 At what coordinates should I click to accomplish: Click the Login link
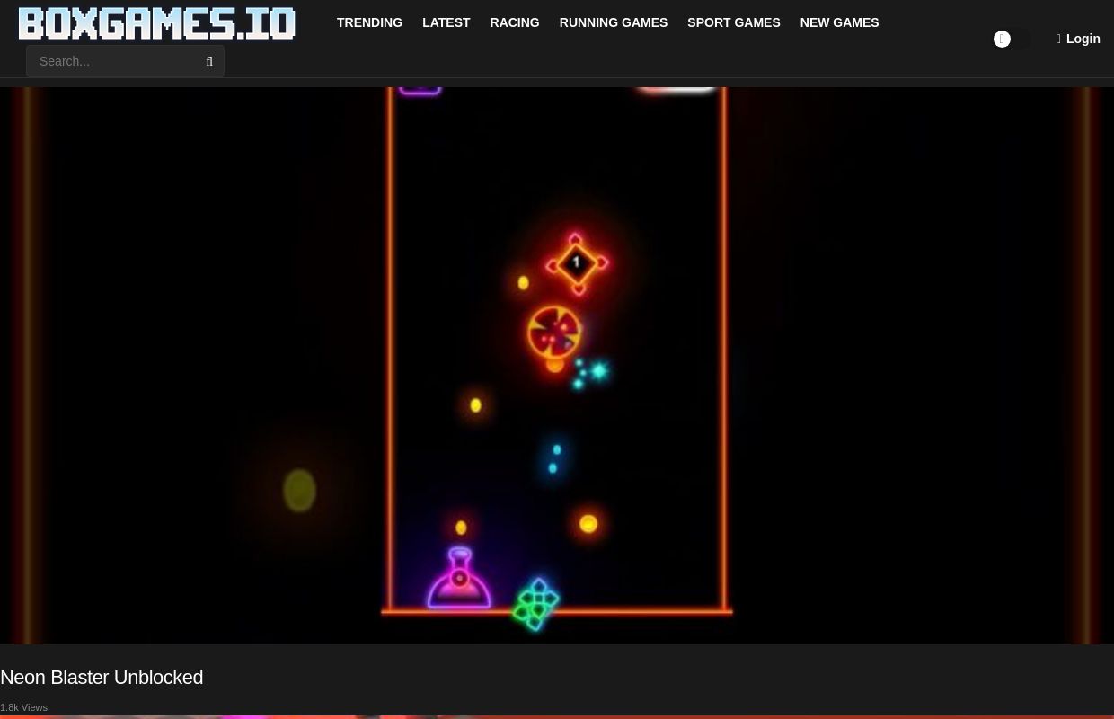pyautogui.click(x=1078, y=39)
